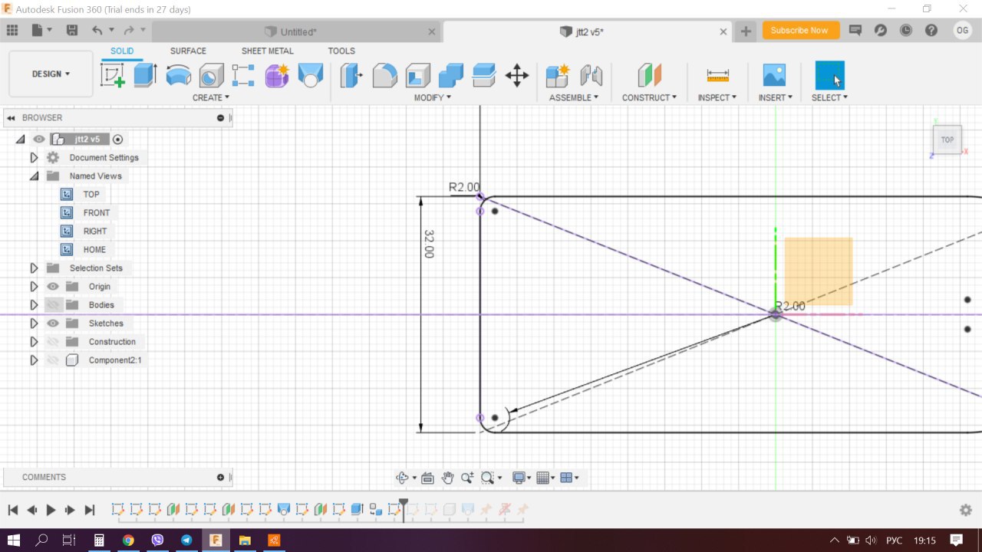The image size is (982, 552).
Task: Switch to the SURFACE tab
Action: [x=188, y=51]
